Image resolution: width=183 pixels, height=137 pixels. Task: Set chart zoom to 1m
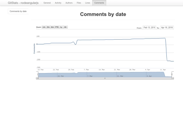click(44, 27)
